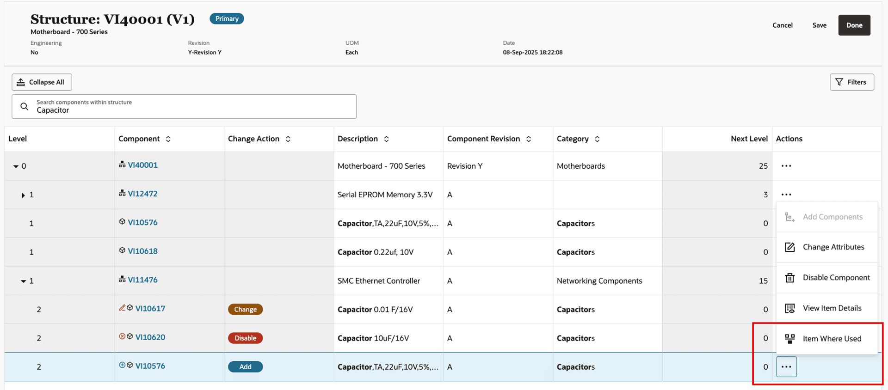The width and height of the screenshot is (888, 390).
Task: Sort by the Description column
Action: coord(387,139)
